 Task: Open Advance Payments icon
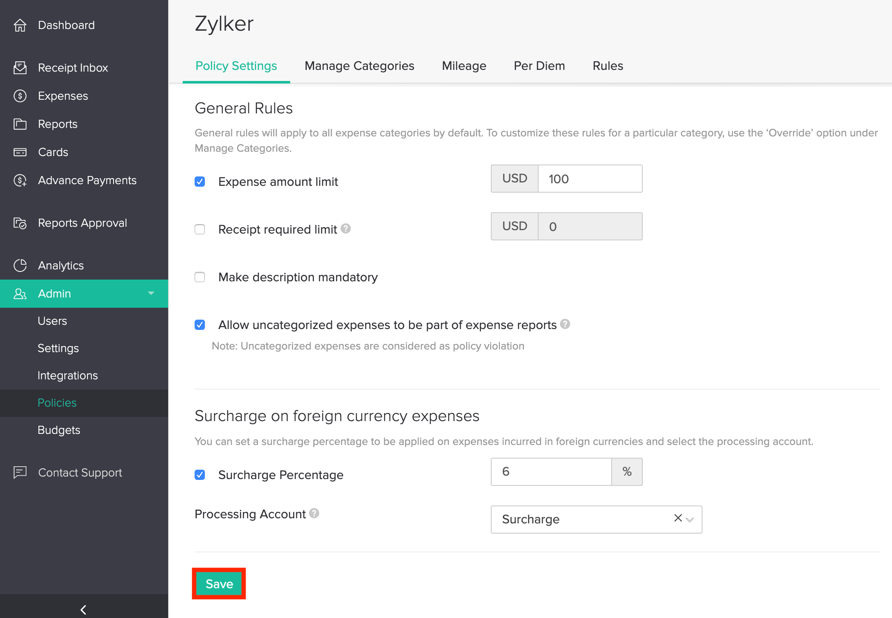point(20,180)
